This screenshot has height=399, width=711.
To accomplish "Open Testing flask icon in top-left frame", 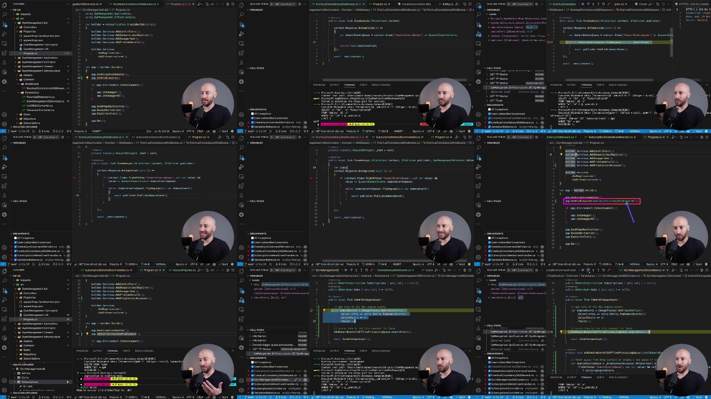I will [4, 62].
